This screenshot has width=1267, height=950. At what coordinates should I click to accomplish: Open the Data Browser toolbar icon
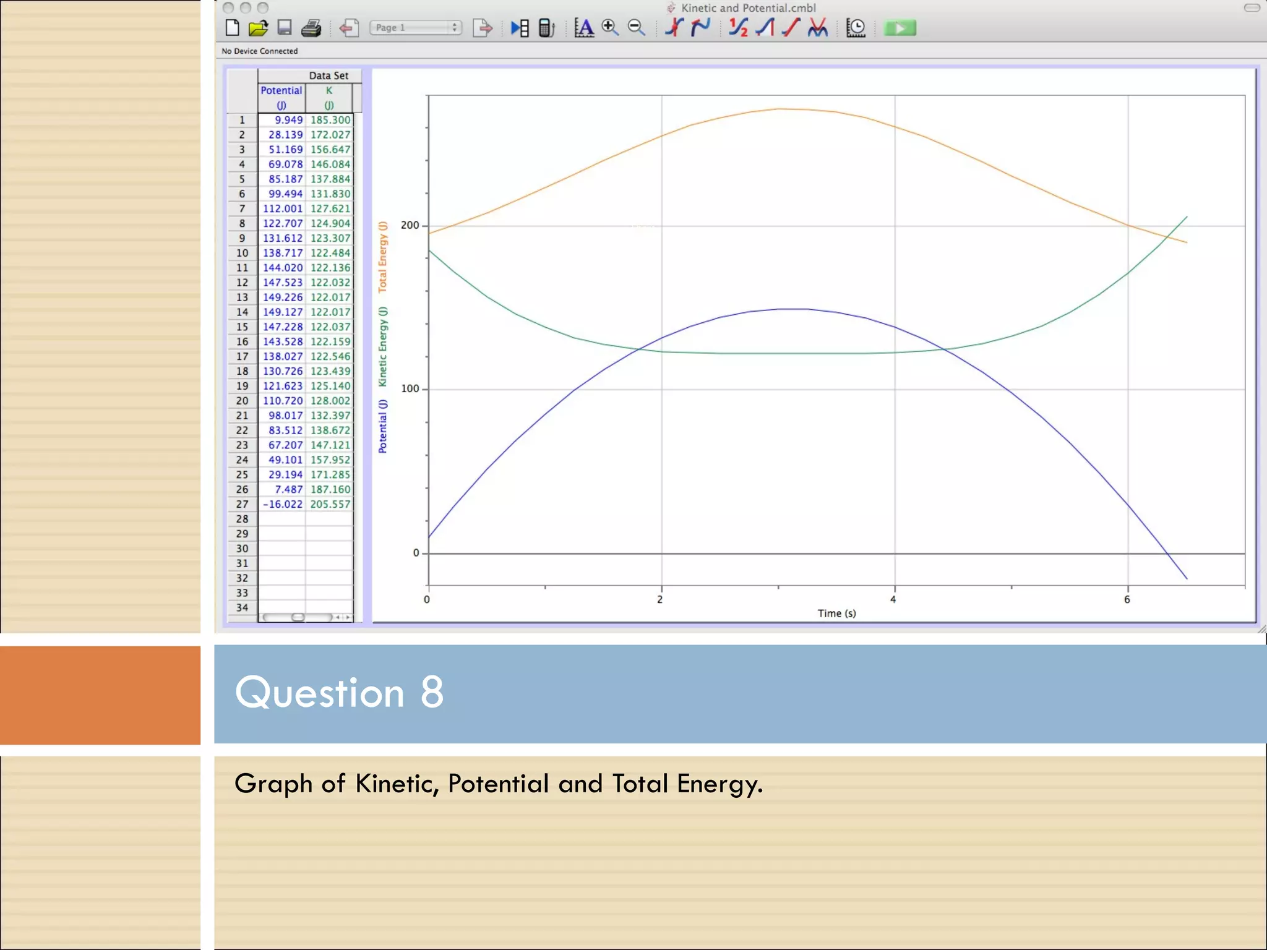coord(520,28)
